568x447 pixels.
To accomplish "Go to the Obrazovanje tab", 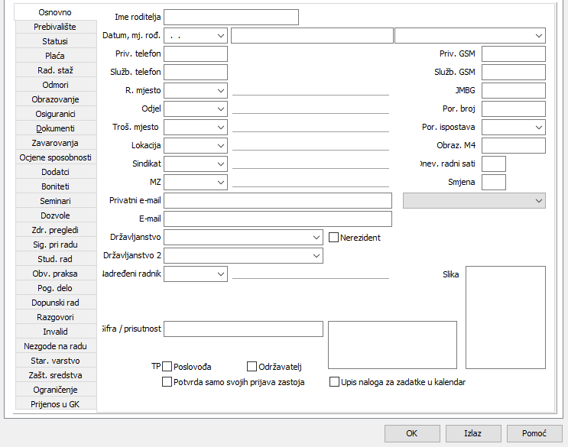I will tap(55, 99).
